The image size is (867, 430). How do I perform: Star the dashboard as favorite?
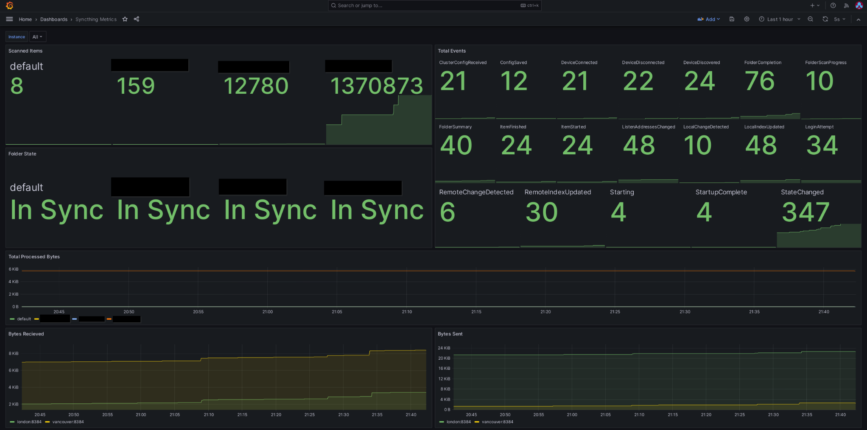125,19
